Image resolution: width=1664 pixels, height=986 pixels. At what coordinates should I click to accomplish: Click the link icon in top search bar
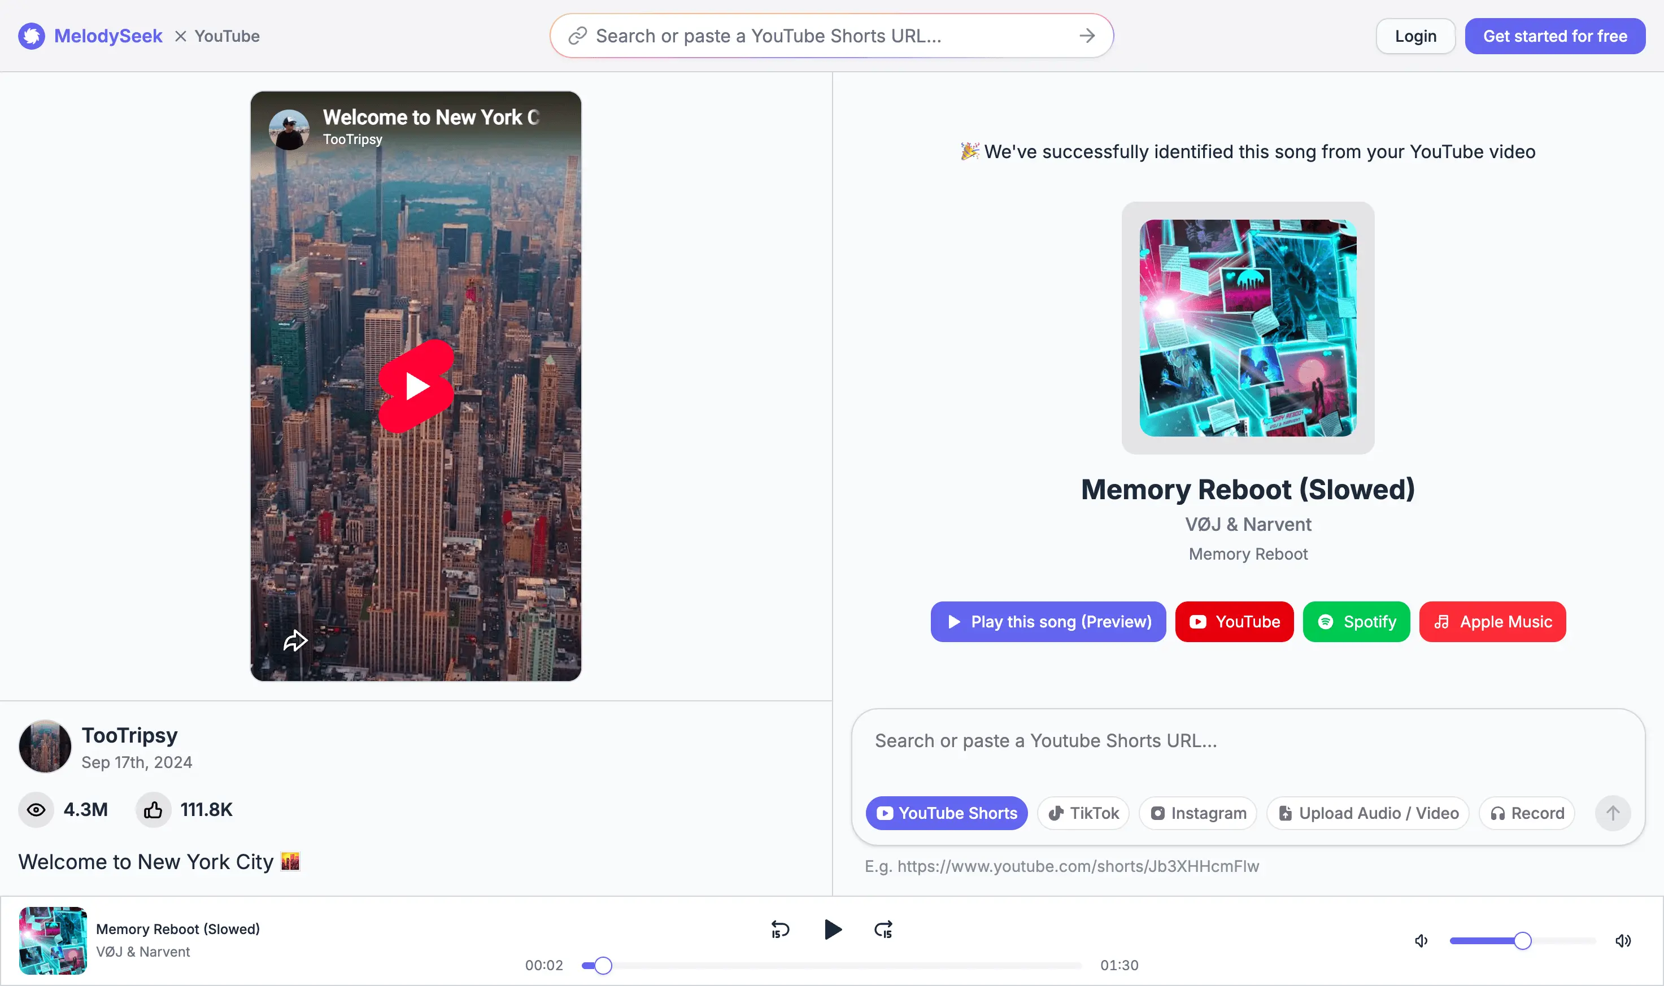coord(577,36)
